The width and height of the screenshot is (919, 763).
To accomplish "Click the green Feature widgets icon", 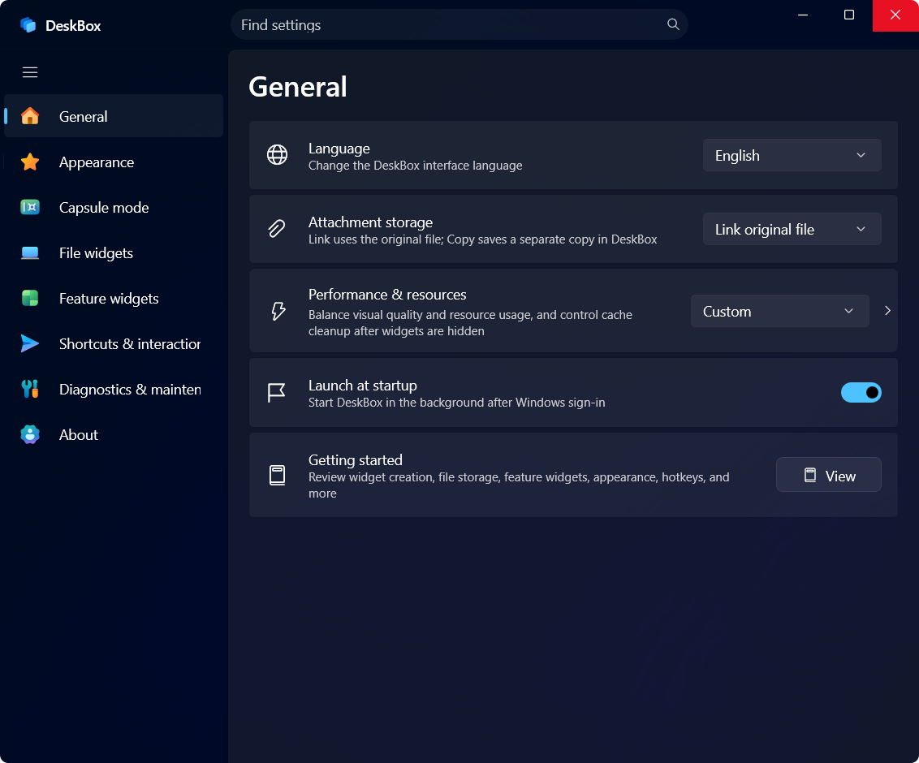I will click(30, 298).
